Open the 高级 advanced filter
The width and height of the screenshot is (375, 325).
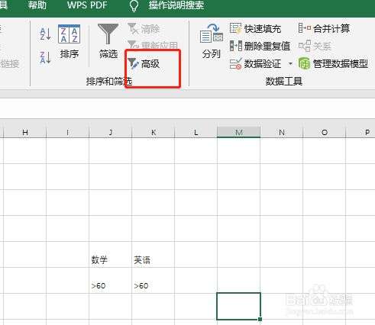[144, 63]
